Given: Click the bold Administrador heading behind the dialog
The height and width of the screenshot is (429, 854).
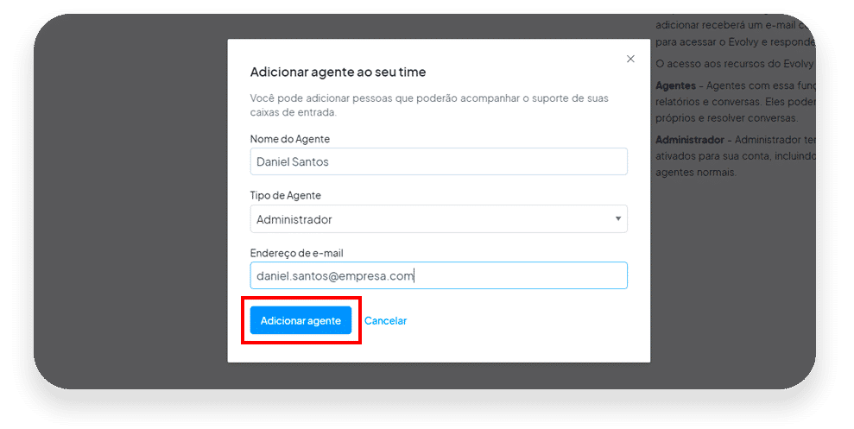Looking at the screenshot, I should pos(690,140).
